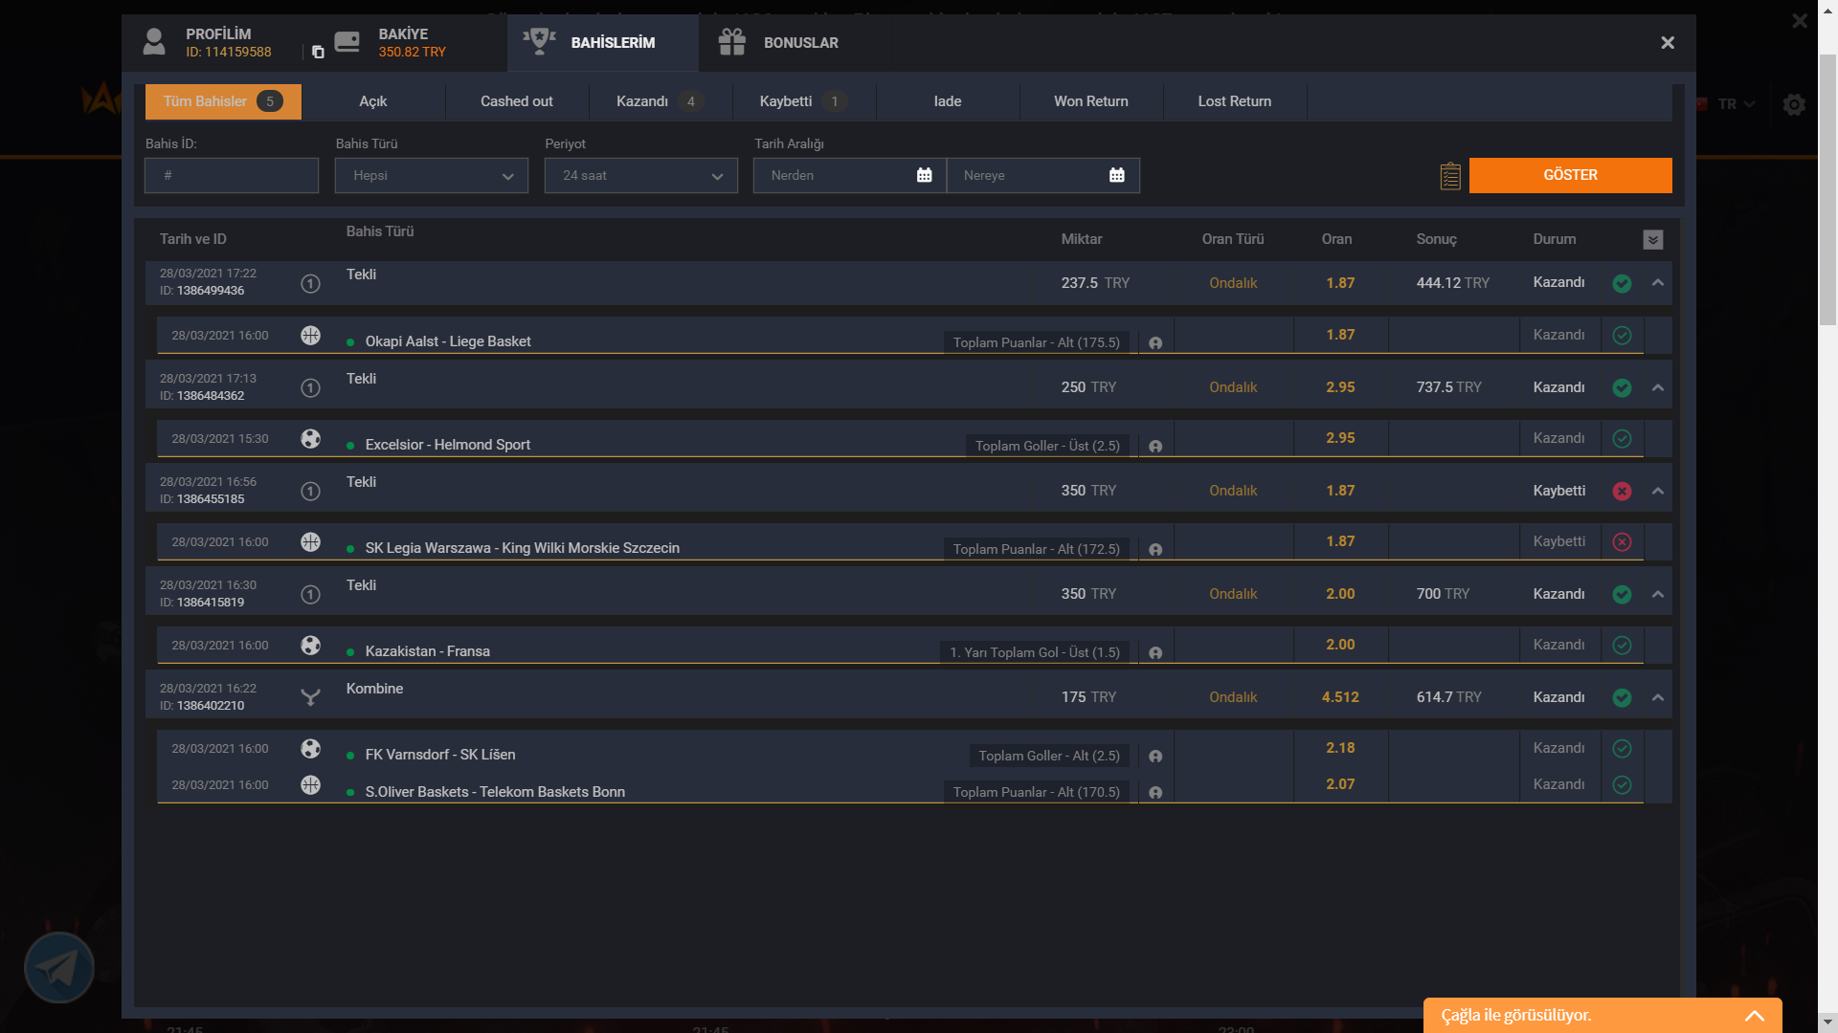1838x1033 pixels.
Task: Click single-bet icon of bet 1386499436
Action: point(310,283)
